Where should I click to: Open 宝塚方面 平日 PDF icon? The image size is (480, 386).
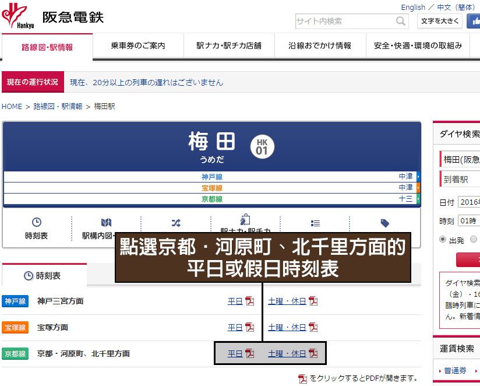coord(249,328)
